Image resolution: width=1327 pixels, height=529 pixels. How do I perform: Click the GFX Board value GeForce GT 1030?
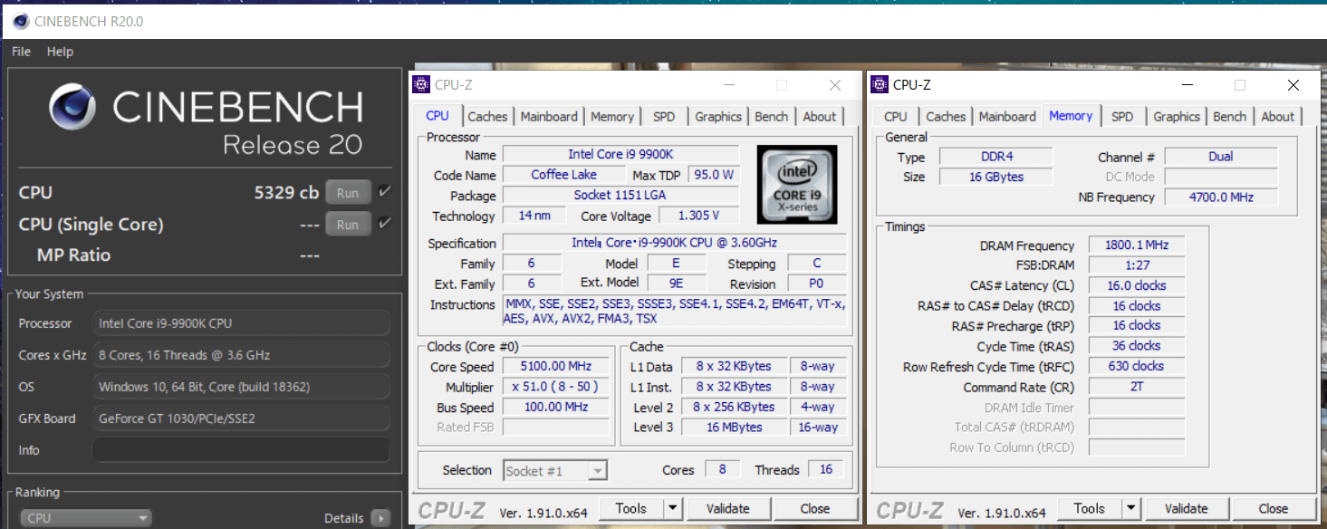pyautogui.click(x=242, y=418)
